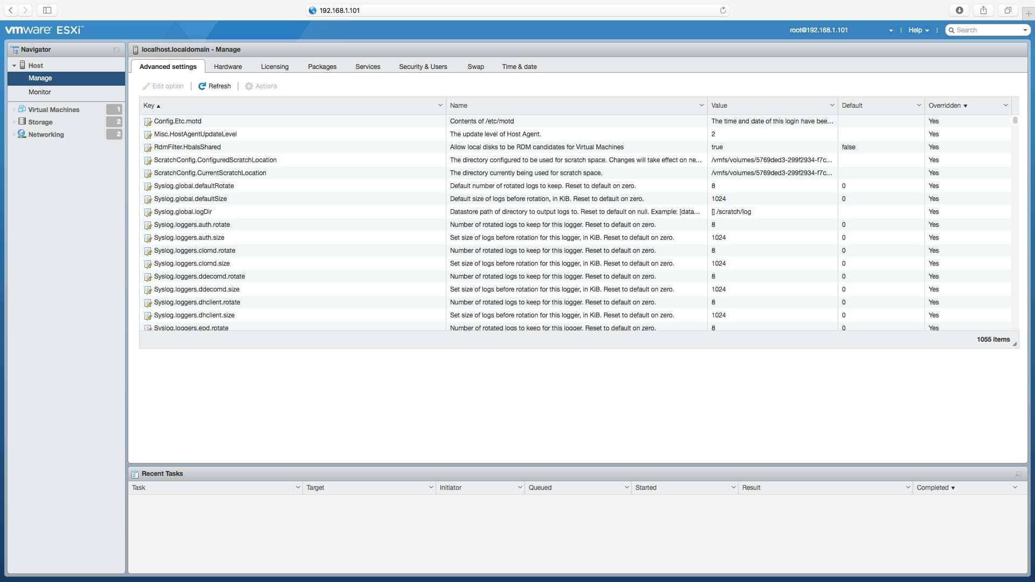Image resolution: width=1035 pixels, height=582 pixels.
Task: Collapse the Host tree item in Navigator
Action: point(14,65)
